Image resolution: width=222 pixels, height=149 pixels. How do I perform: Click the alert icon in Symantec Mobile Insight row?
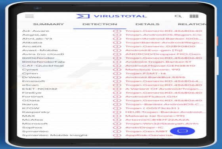pyautogui.click(x=117, y=136)
